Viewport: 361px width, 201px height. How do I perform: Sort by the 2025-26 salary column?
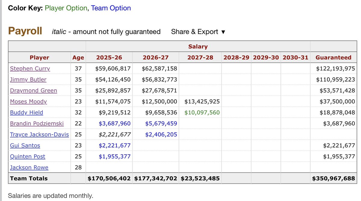pos(109,57)
